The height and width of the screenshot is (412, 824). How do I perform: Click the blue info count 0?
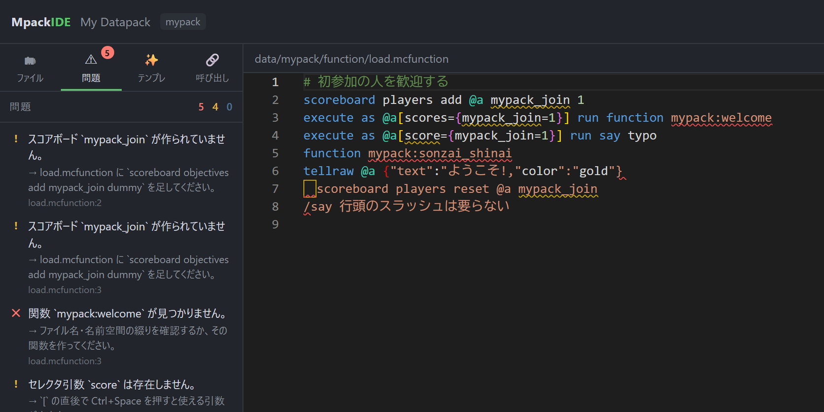click(x=229, y=107)
